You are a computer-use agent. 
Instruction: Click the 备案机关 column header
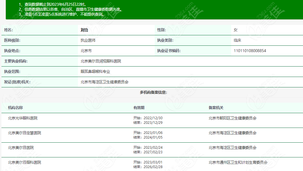click(x=216, y=108)
